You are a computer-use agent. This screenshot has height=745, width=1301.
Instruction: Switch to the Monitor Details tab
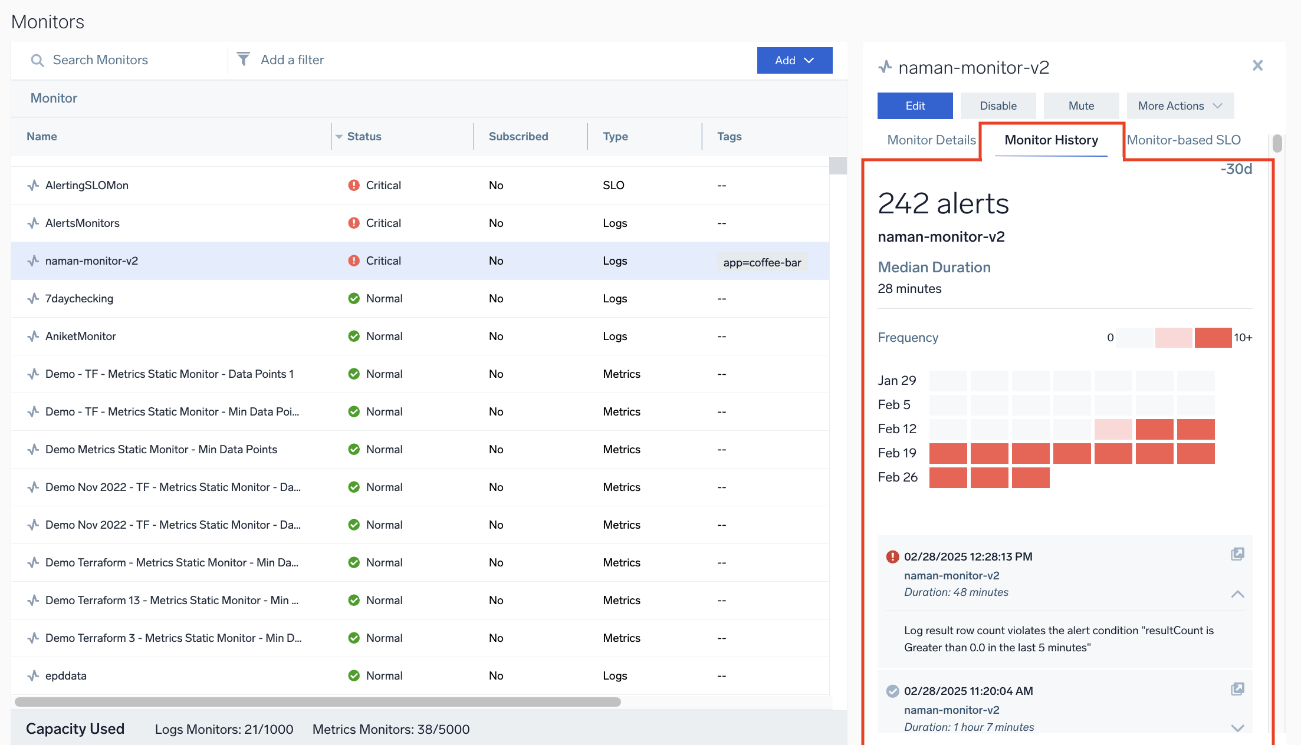pyautogui.click(x=931, y=140)
